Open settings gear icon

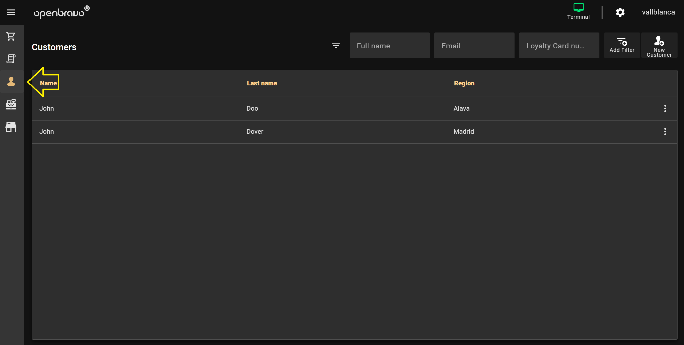coord(620,12)
